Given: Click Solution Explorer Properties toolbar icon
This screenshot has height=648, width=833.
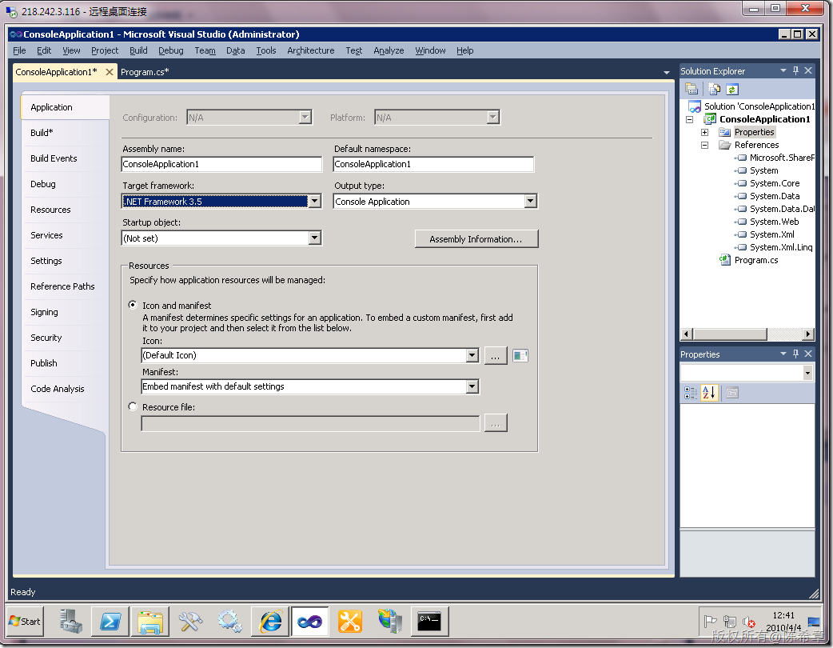Looking at the screenshot, I should (692, 89).
